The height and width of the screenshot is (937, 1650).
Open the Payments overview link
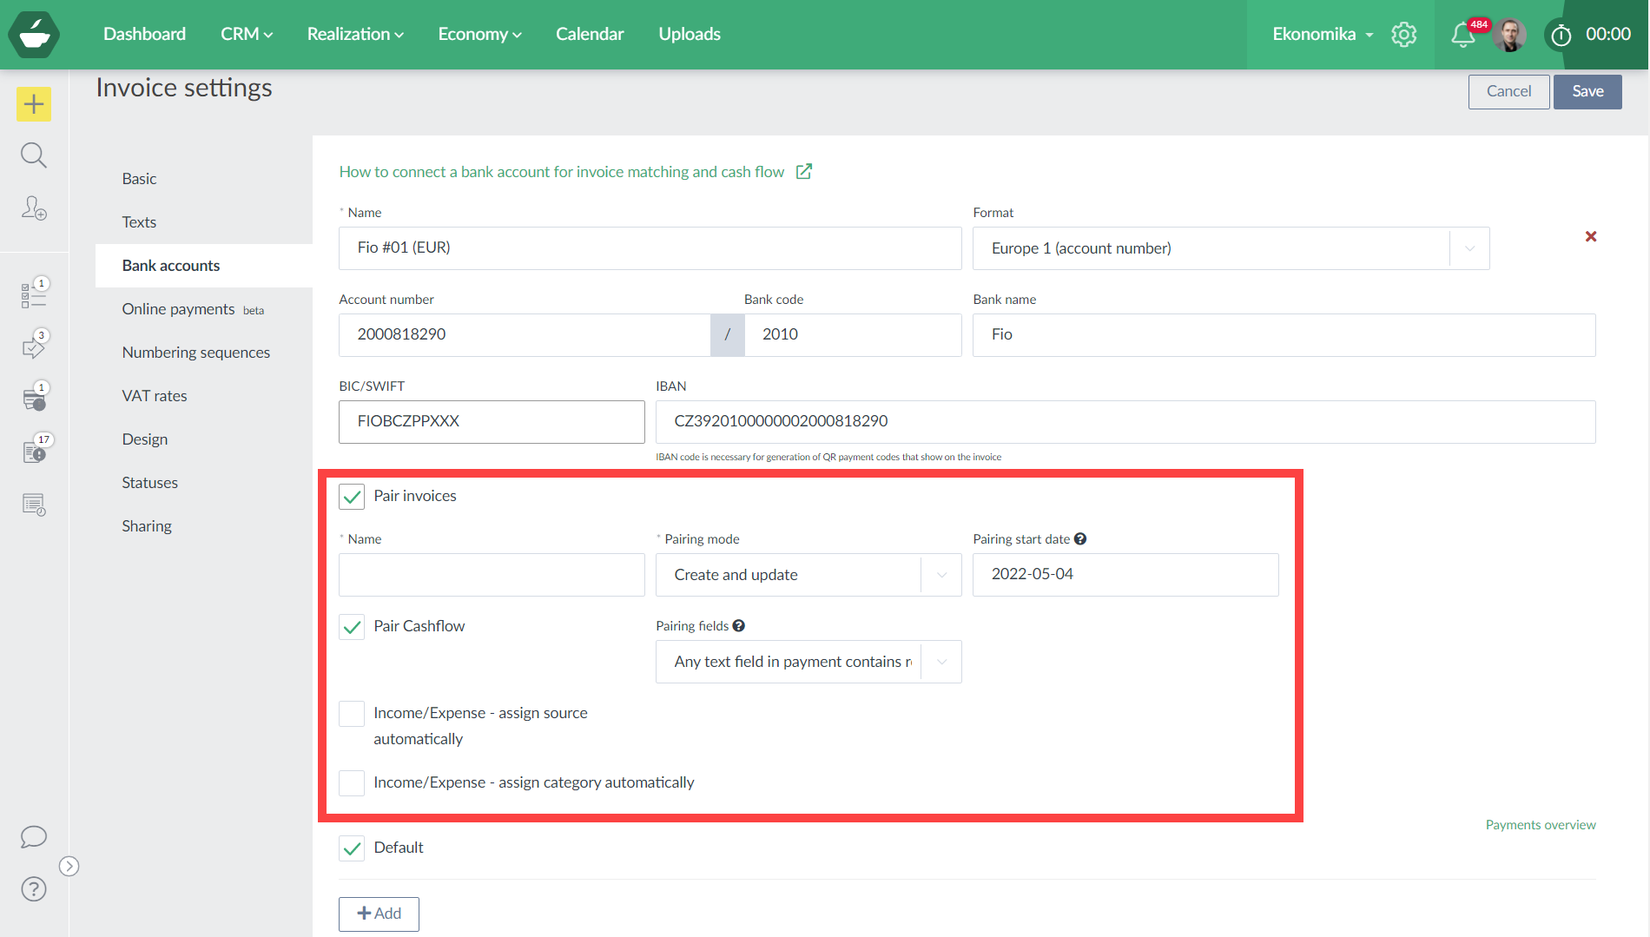click(x=1540, y=825)
